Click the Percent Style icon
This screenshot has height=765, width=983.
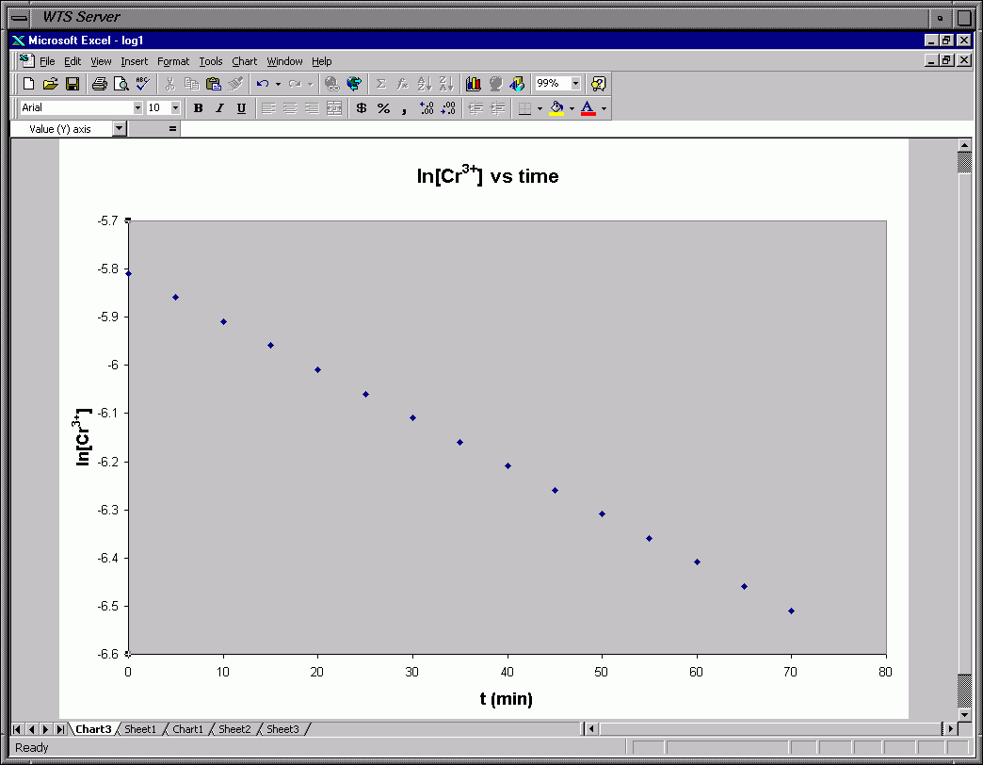(383, 108)
